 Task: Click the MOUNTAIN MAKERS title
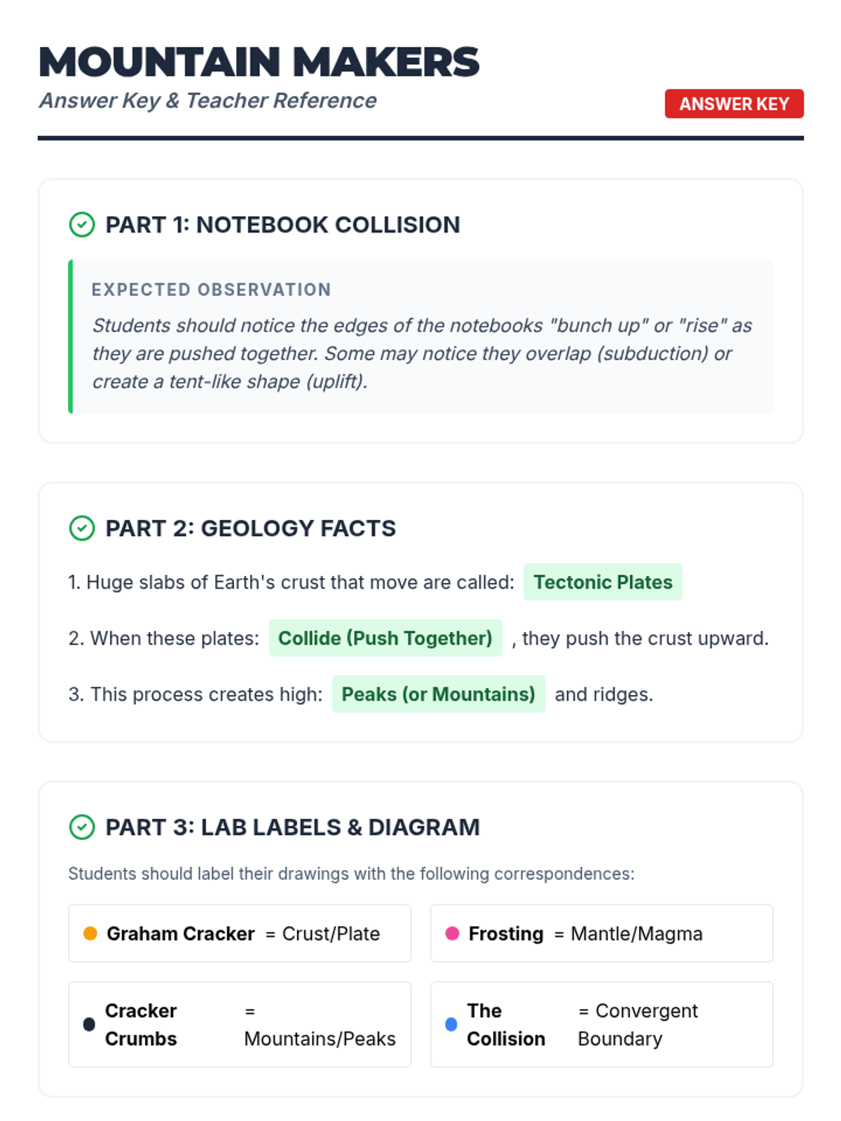[259, 62]
